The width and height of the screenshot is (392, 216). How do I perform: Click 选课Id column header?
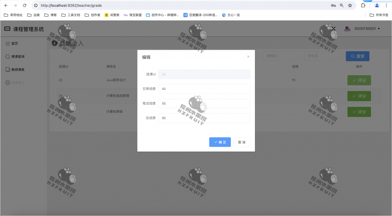point(64,67)
